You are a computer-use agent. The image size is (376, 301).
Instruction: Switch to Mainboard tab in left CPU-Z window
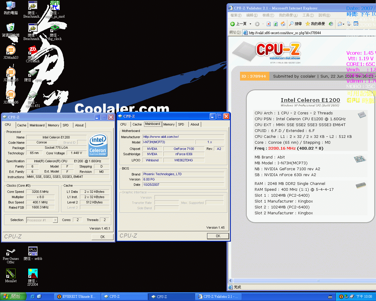click(x=37, y=125)
